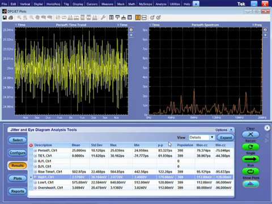Click the Description column header
Viewport: 272px width, 204px height.
(x=43, y=145)
